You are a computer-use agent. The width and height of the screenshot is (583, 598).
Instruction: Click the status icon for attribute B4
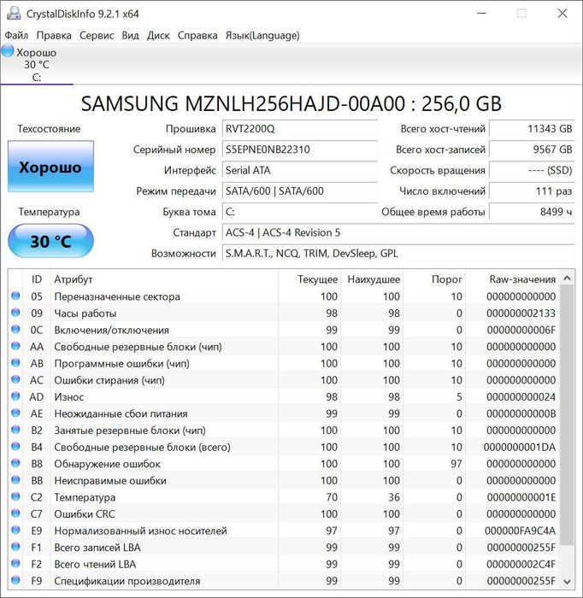pyautogui.click(x=15, y=446)
